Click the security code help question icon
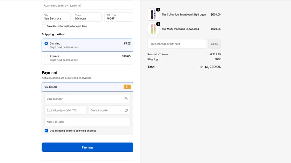The width and height of the screenshot is (291, 163). [x=126, y=110]
